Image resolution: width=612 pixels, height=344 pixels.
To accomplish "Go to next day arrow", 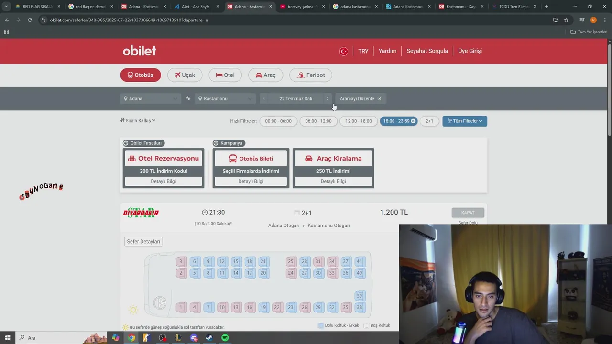I will 328,98.
